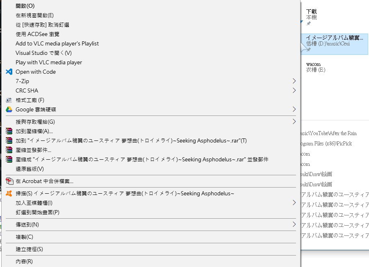Choose 複製(C)
The width and height of the screenshot is (369, 267).
150,237
